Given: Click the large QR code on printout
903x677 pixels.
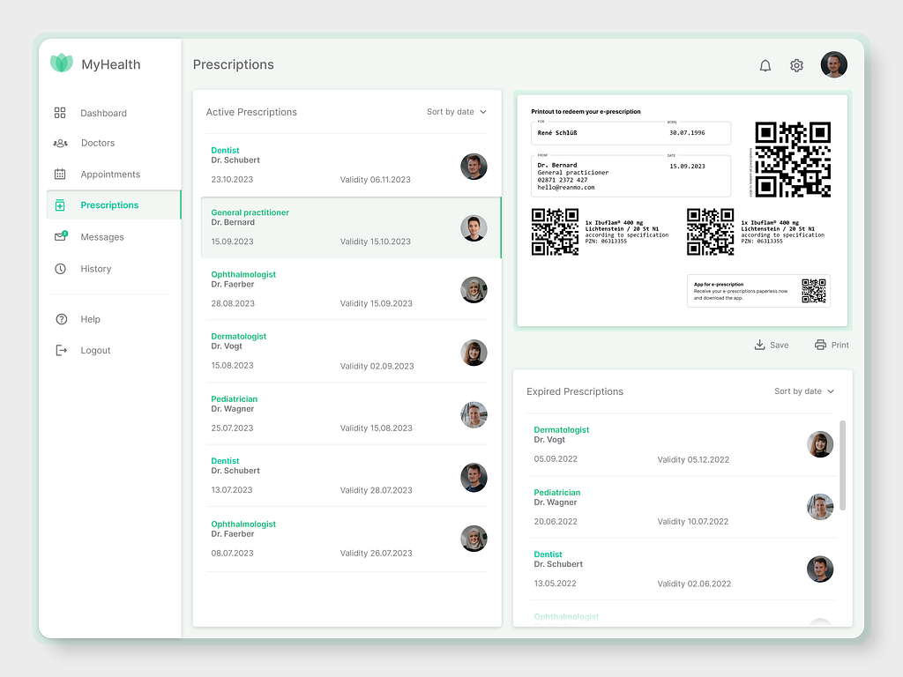Looking at the screenshot, I should coord(793,160).
